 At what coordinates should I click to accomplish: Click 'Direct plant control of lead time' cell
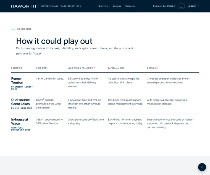86,121
